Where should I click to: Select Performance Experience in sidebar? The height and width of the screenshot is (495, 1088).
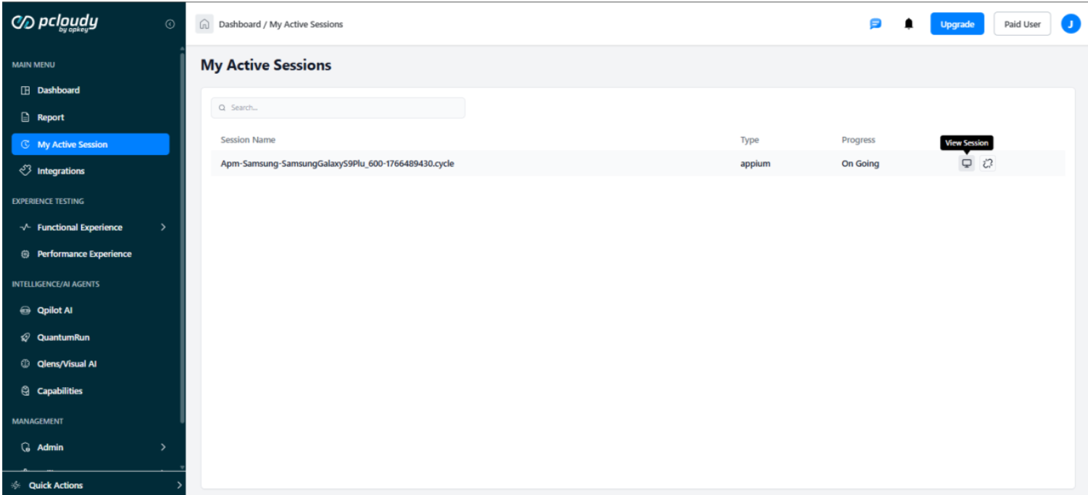click(x=84, y=254)
